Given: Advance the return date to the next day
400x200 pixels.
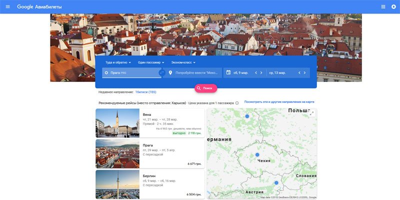Looking at the screenshot, I should (305, 73).
